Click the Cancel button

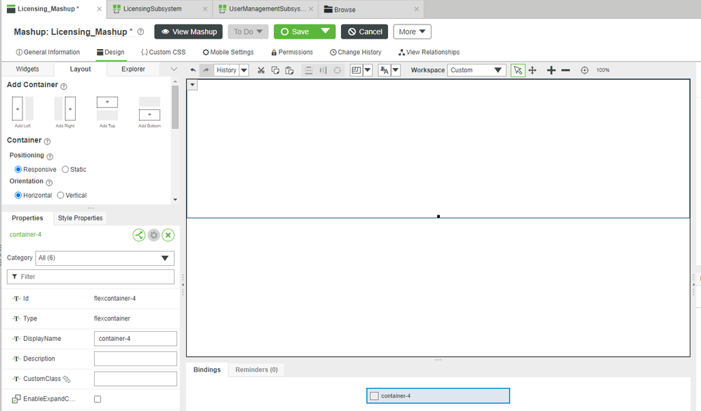364,32
